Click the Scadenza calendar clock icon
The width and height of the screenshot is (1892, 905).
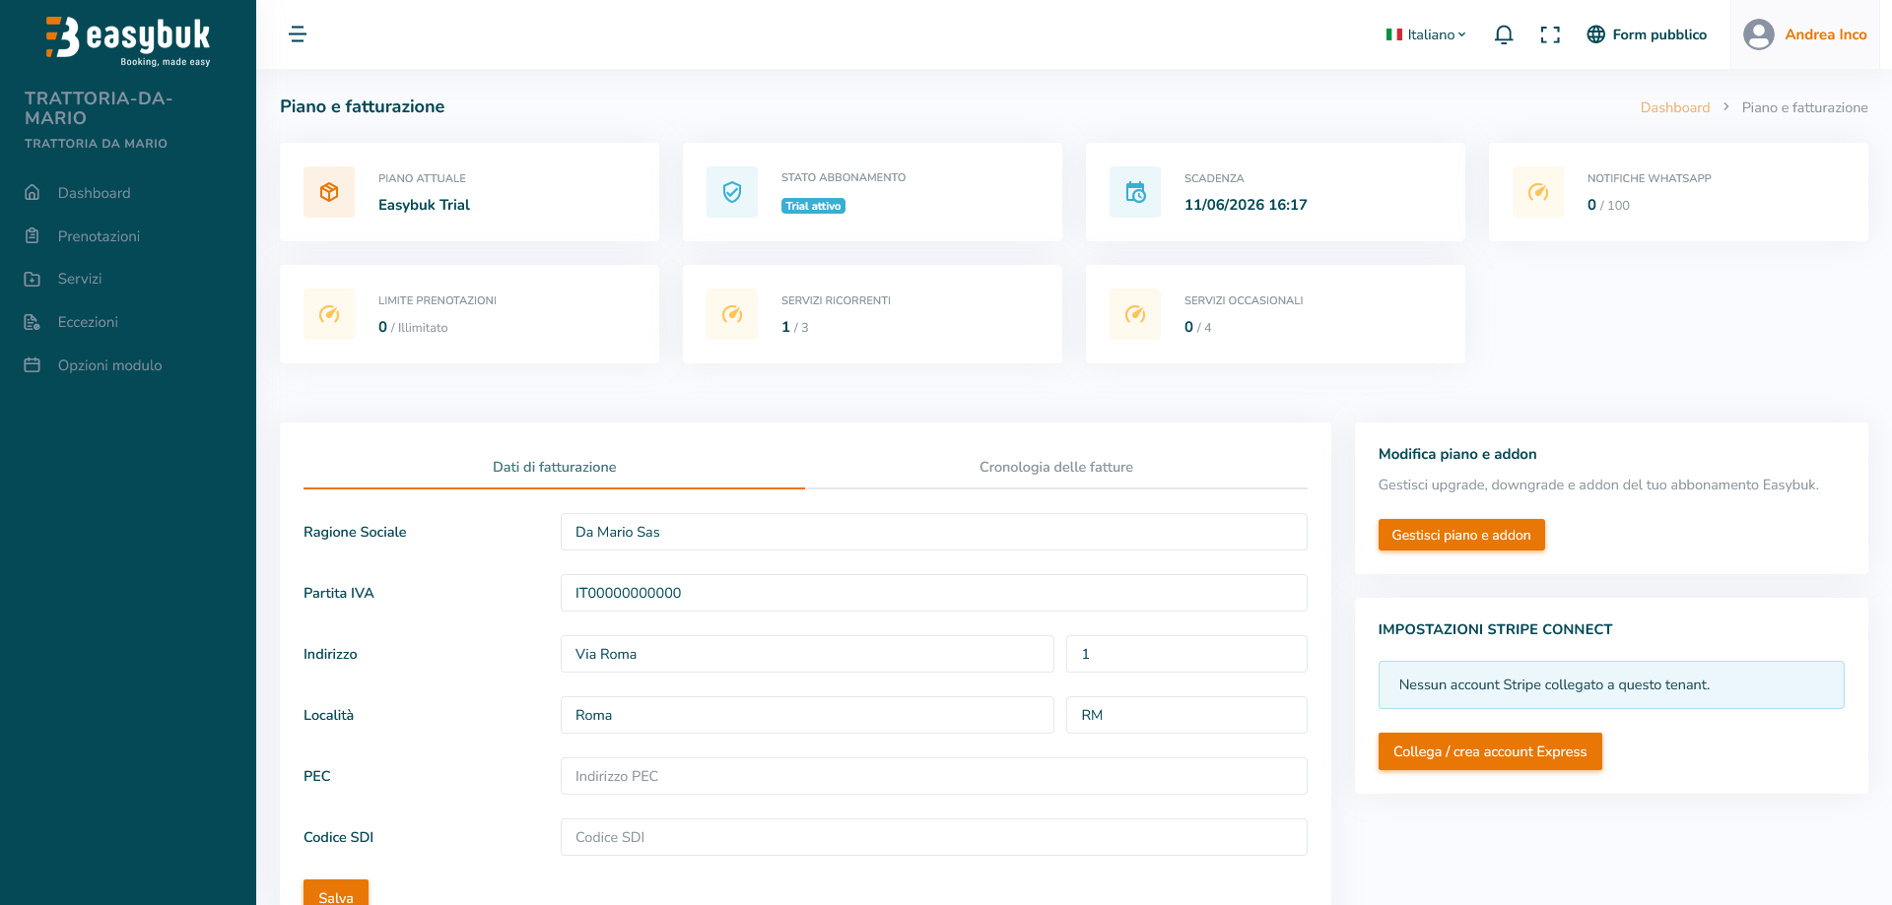[1135, 192]
